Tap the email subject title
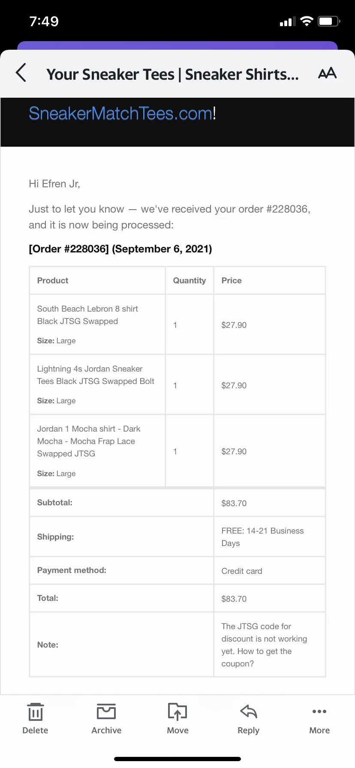 point(172,74)
